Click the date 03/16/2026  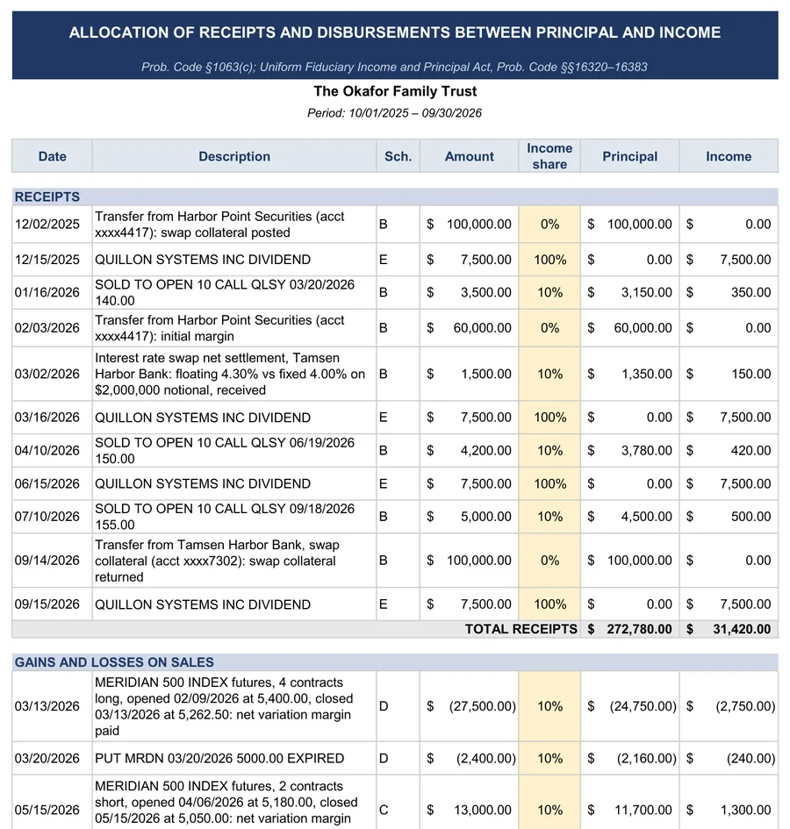[x=47, y=418]
